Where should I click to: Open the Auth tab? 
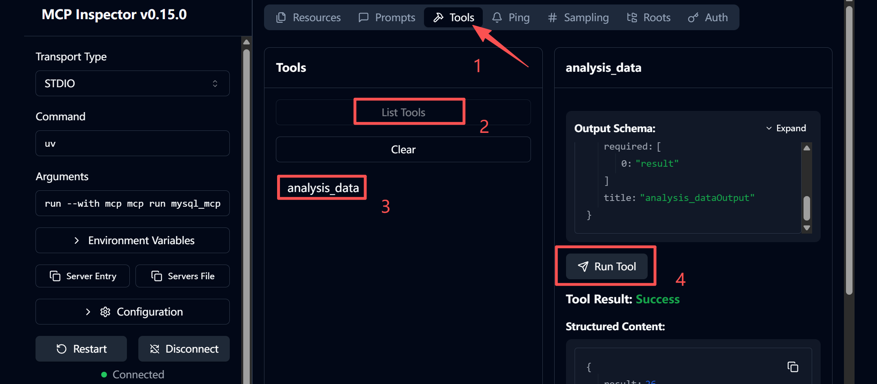(708, 18)
